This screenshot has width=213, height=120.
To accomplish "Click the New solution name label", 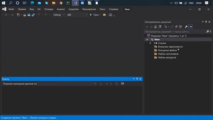I will click(x=127, y=9).
